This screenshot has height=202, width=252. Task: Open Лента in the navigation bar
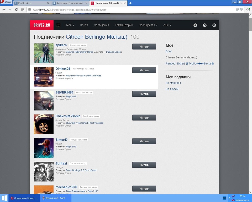(x=84, y=25)
